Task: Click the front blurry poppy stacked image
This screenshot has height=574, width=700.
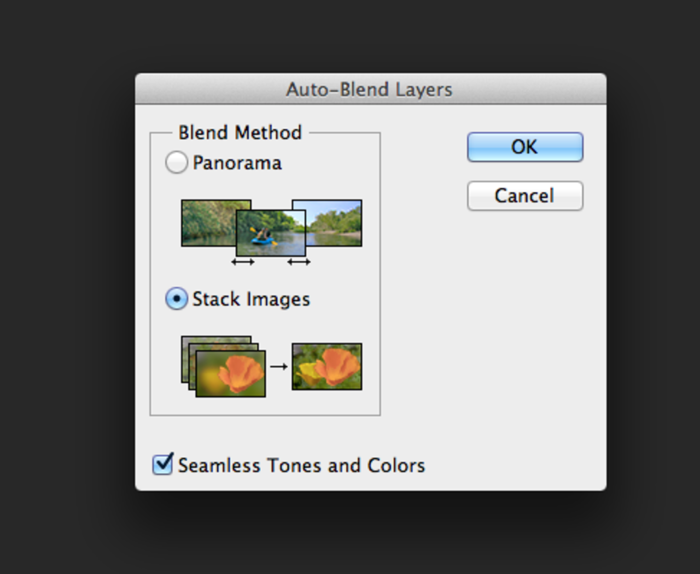Action: point(230,374)
